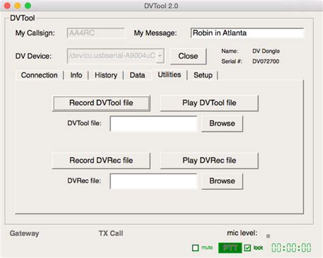Screen dimensions: 323x258
Task: Browse for a DVTool file
Action: [x=222, y=124]
